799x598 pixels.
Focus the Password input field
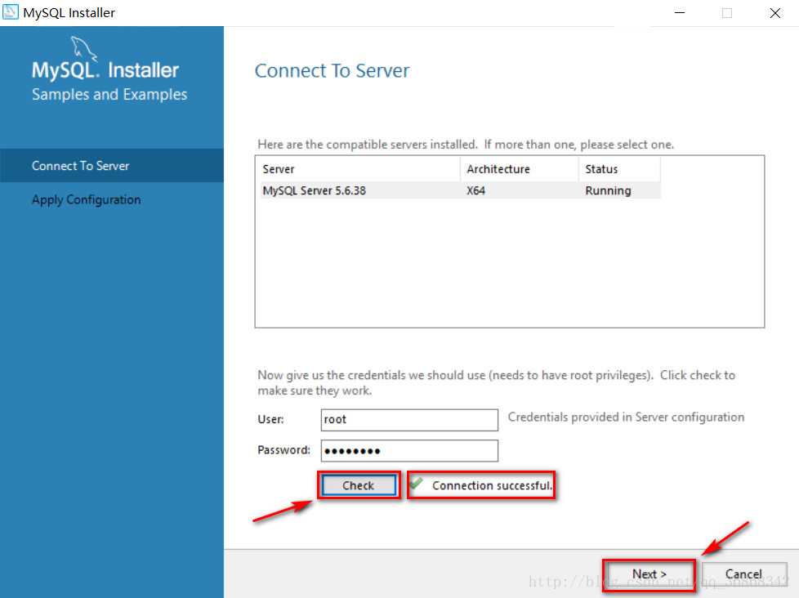pyautogui.click(x=409, y=451)
